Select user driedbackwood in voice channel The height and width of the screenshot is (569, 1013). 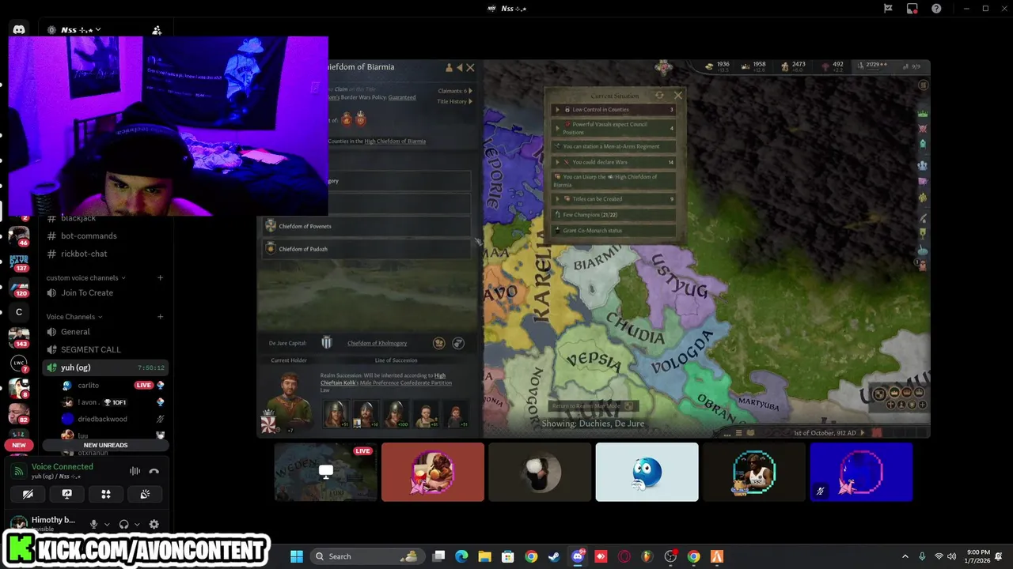point(102,419)
